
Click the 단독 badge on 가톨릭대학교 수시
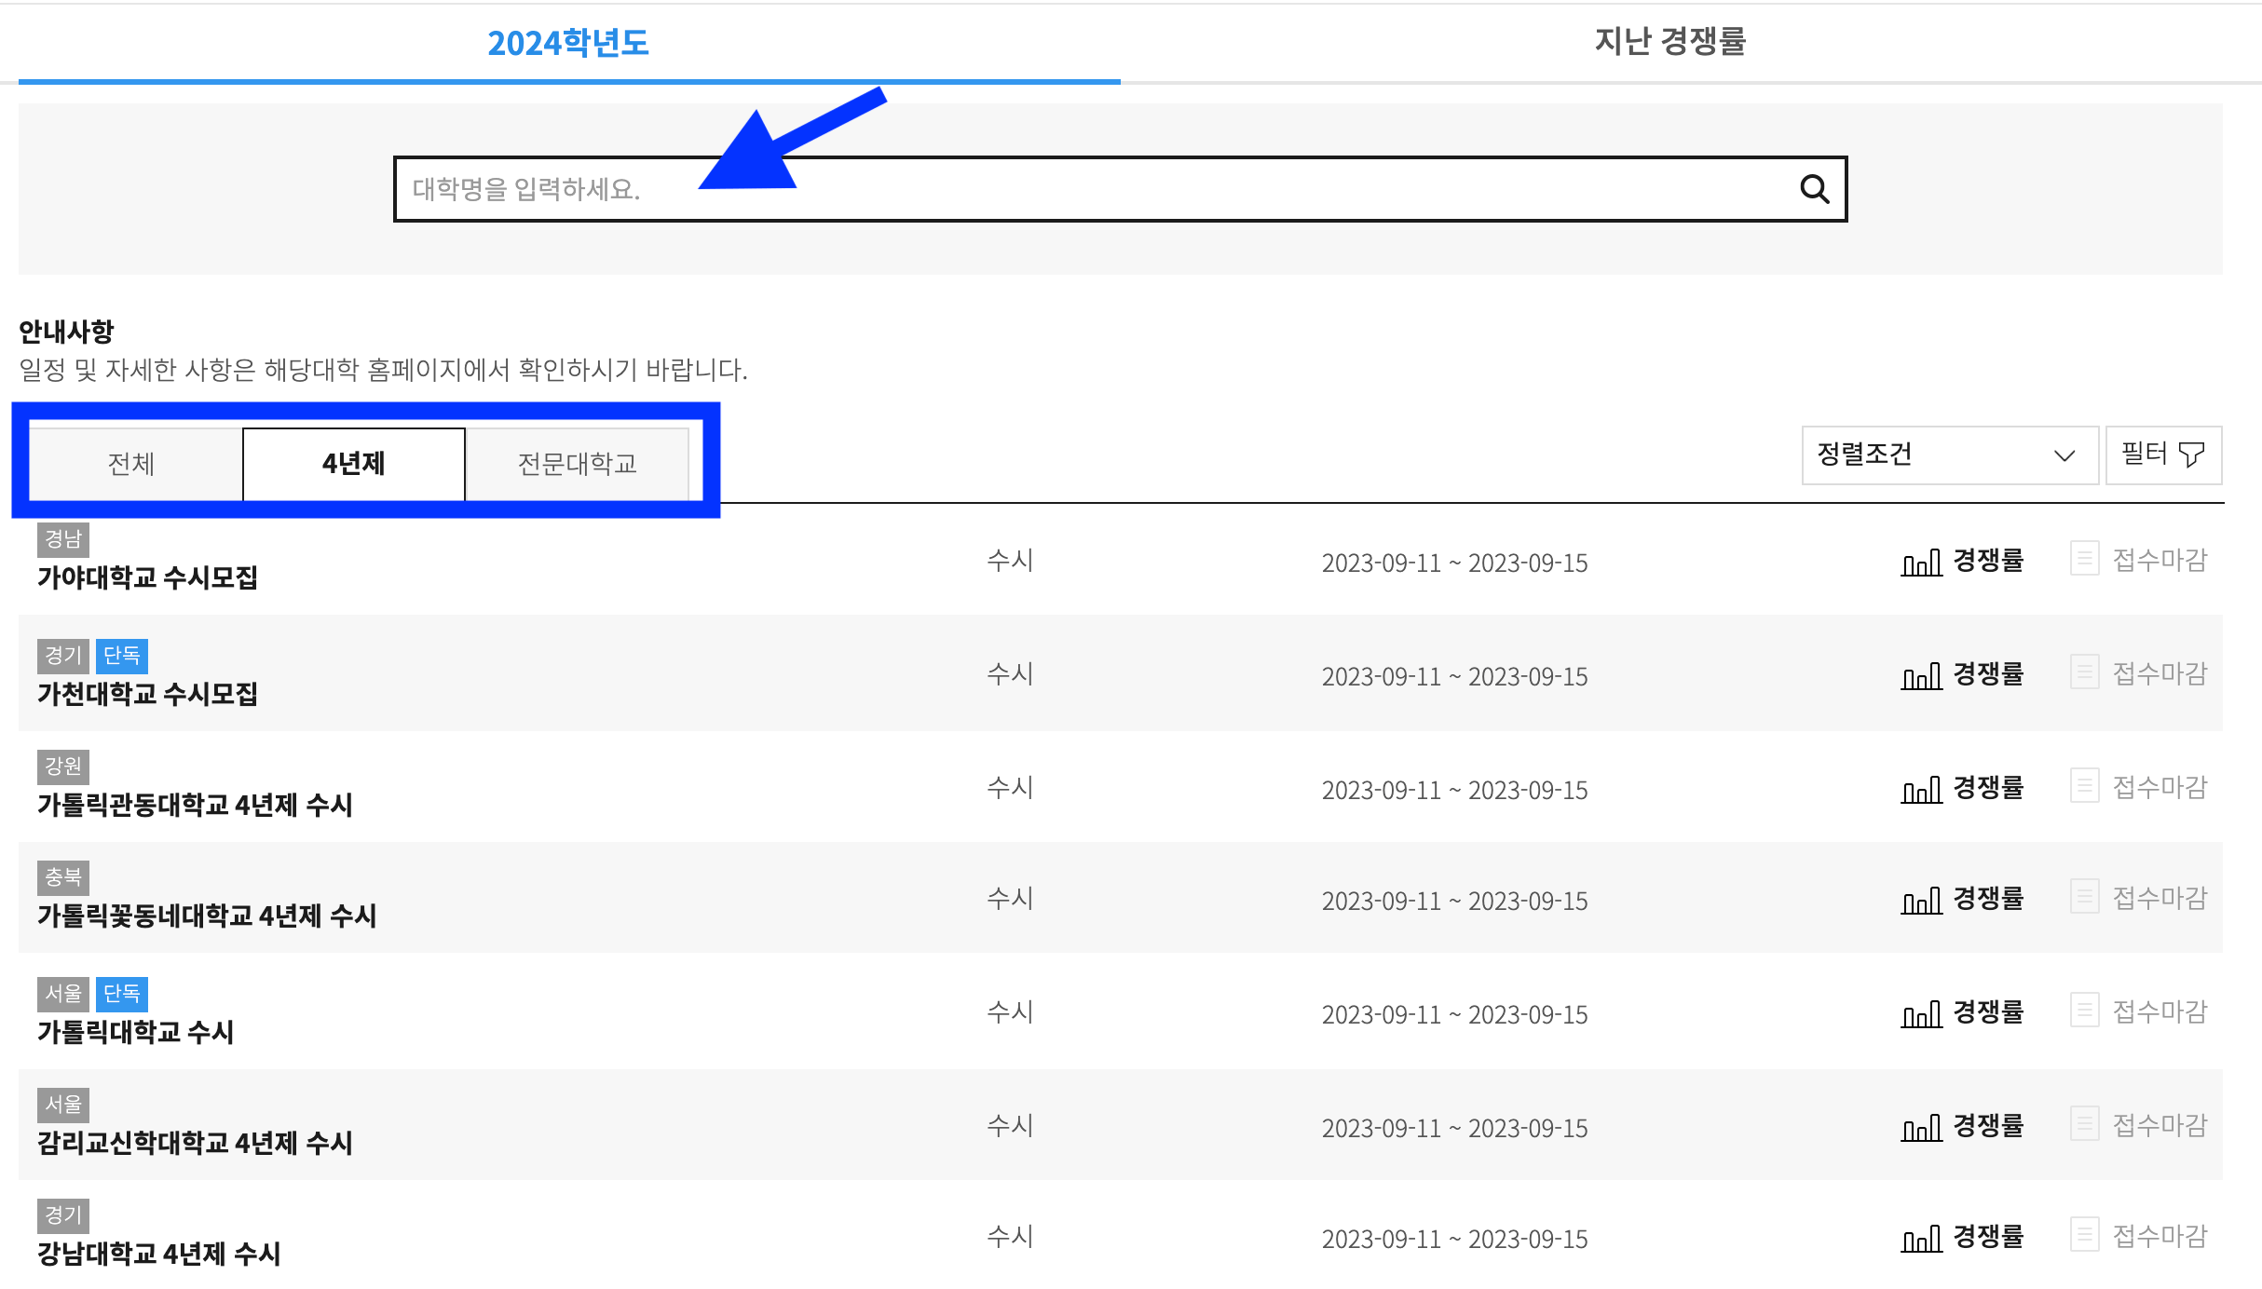pos(121,995)
